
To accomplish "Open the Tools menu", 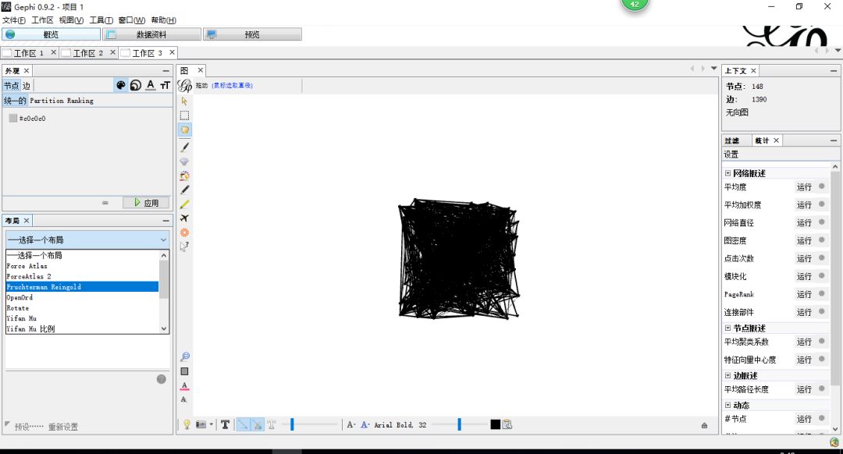I will [x=101, y=20].
